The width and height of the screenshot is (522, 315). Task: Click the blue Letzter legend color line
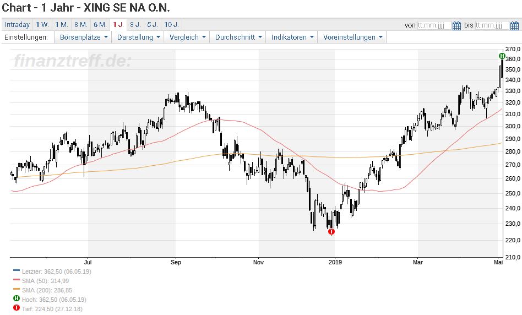[x=17, y=270]
